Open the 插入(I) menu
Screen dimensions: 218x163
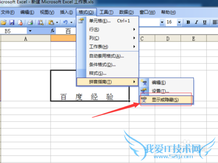coord(67,12)
